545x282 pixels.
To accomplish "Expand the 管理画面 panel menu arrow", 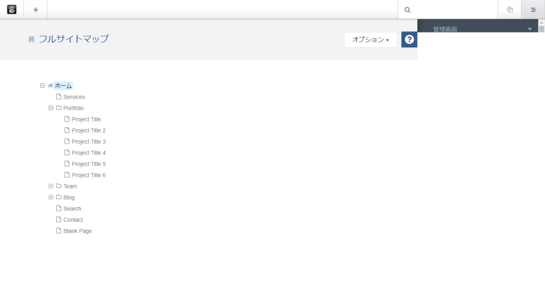I will (x=530, y=29).
